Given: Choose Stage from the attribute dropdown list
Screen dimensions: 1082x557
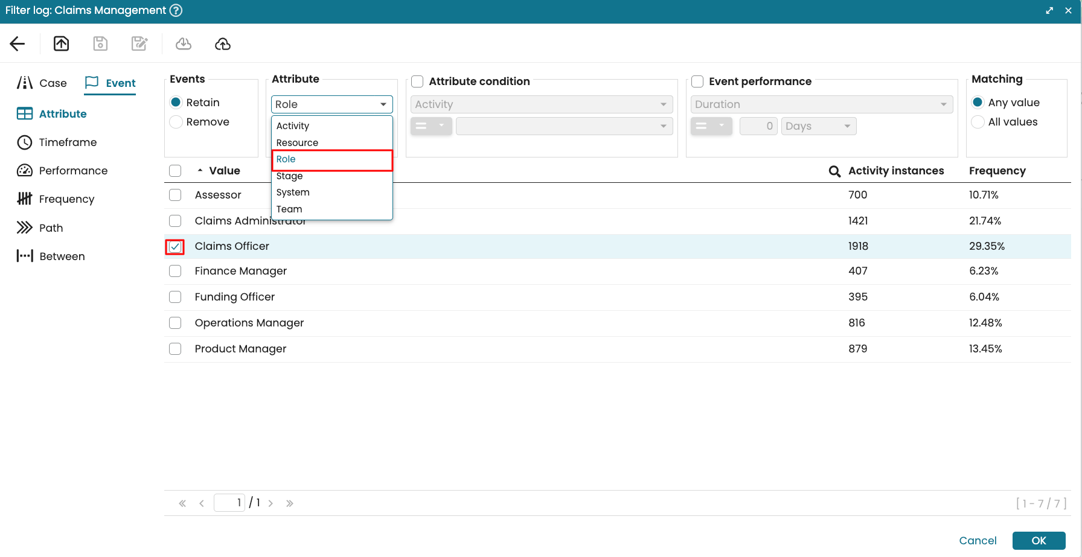Looking at the screenshot, I should (289, 176).
